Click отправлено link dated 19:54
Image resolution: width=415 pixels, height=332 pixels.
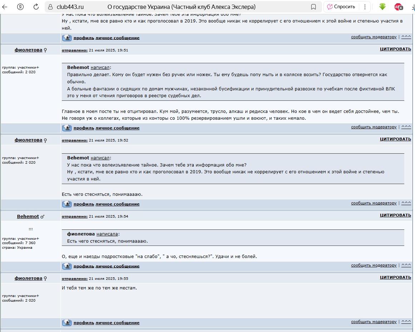75,217
